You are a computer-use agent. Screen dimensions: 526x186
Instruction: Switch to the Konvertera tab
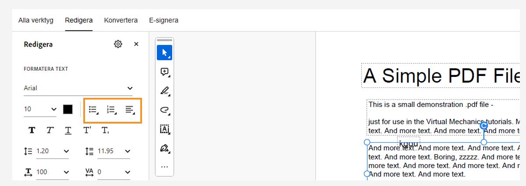click(x=121, y=20)
